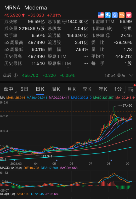
Task: Tap the MA30:399.210 indicator label
Action: coord(81,98)
